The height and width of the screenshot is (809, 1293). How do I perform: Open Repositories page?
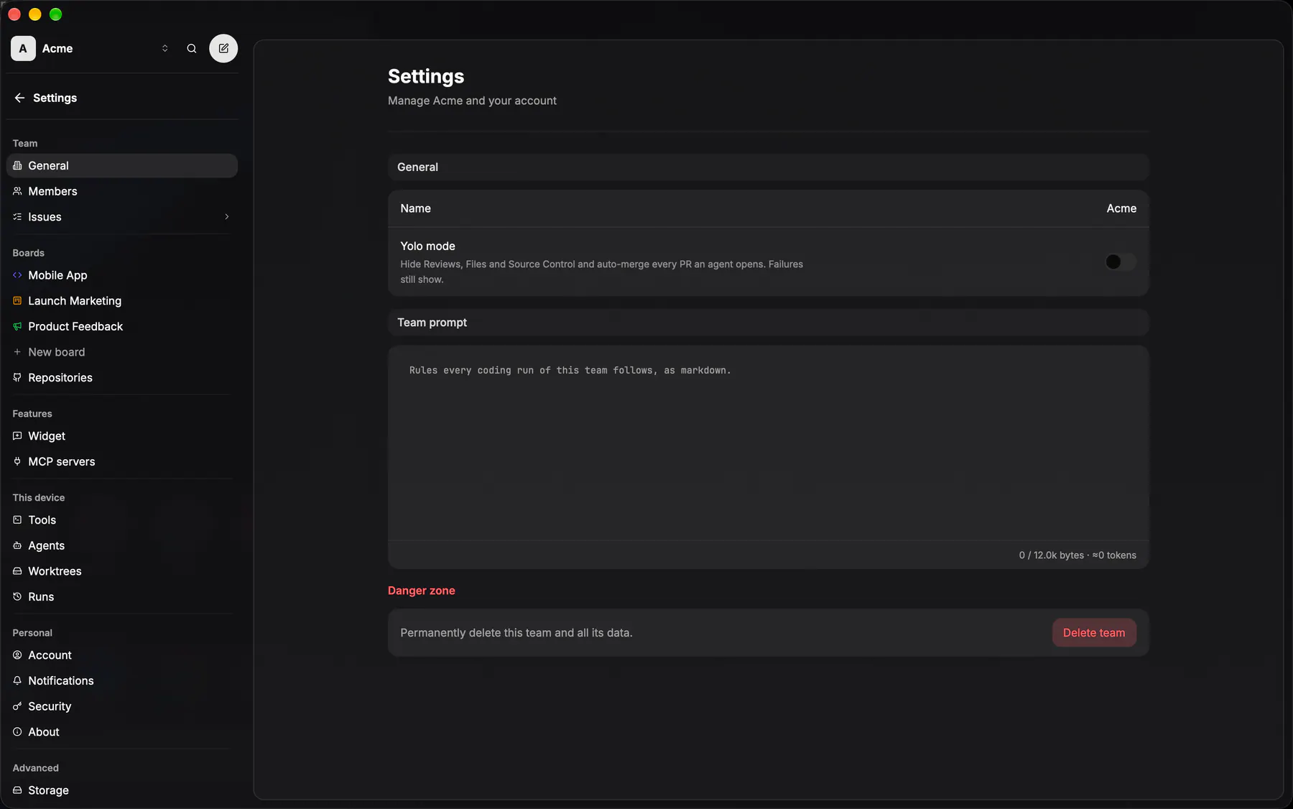coord(122,377)
